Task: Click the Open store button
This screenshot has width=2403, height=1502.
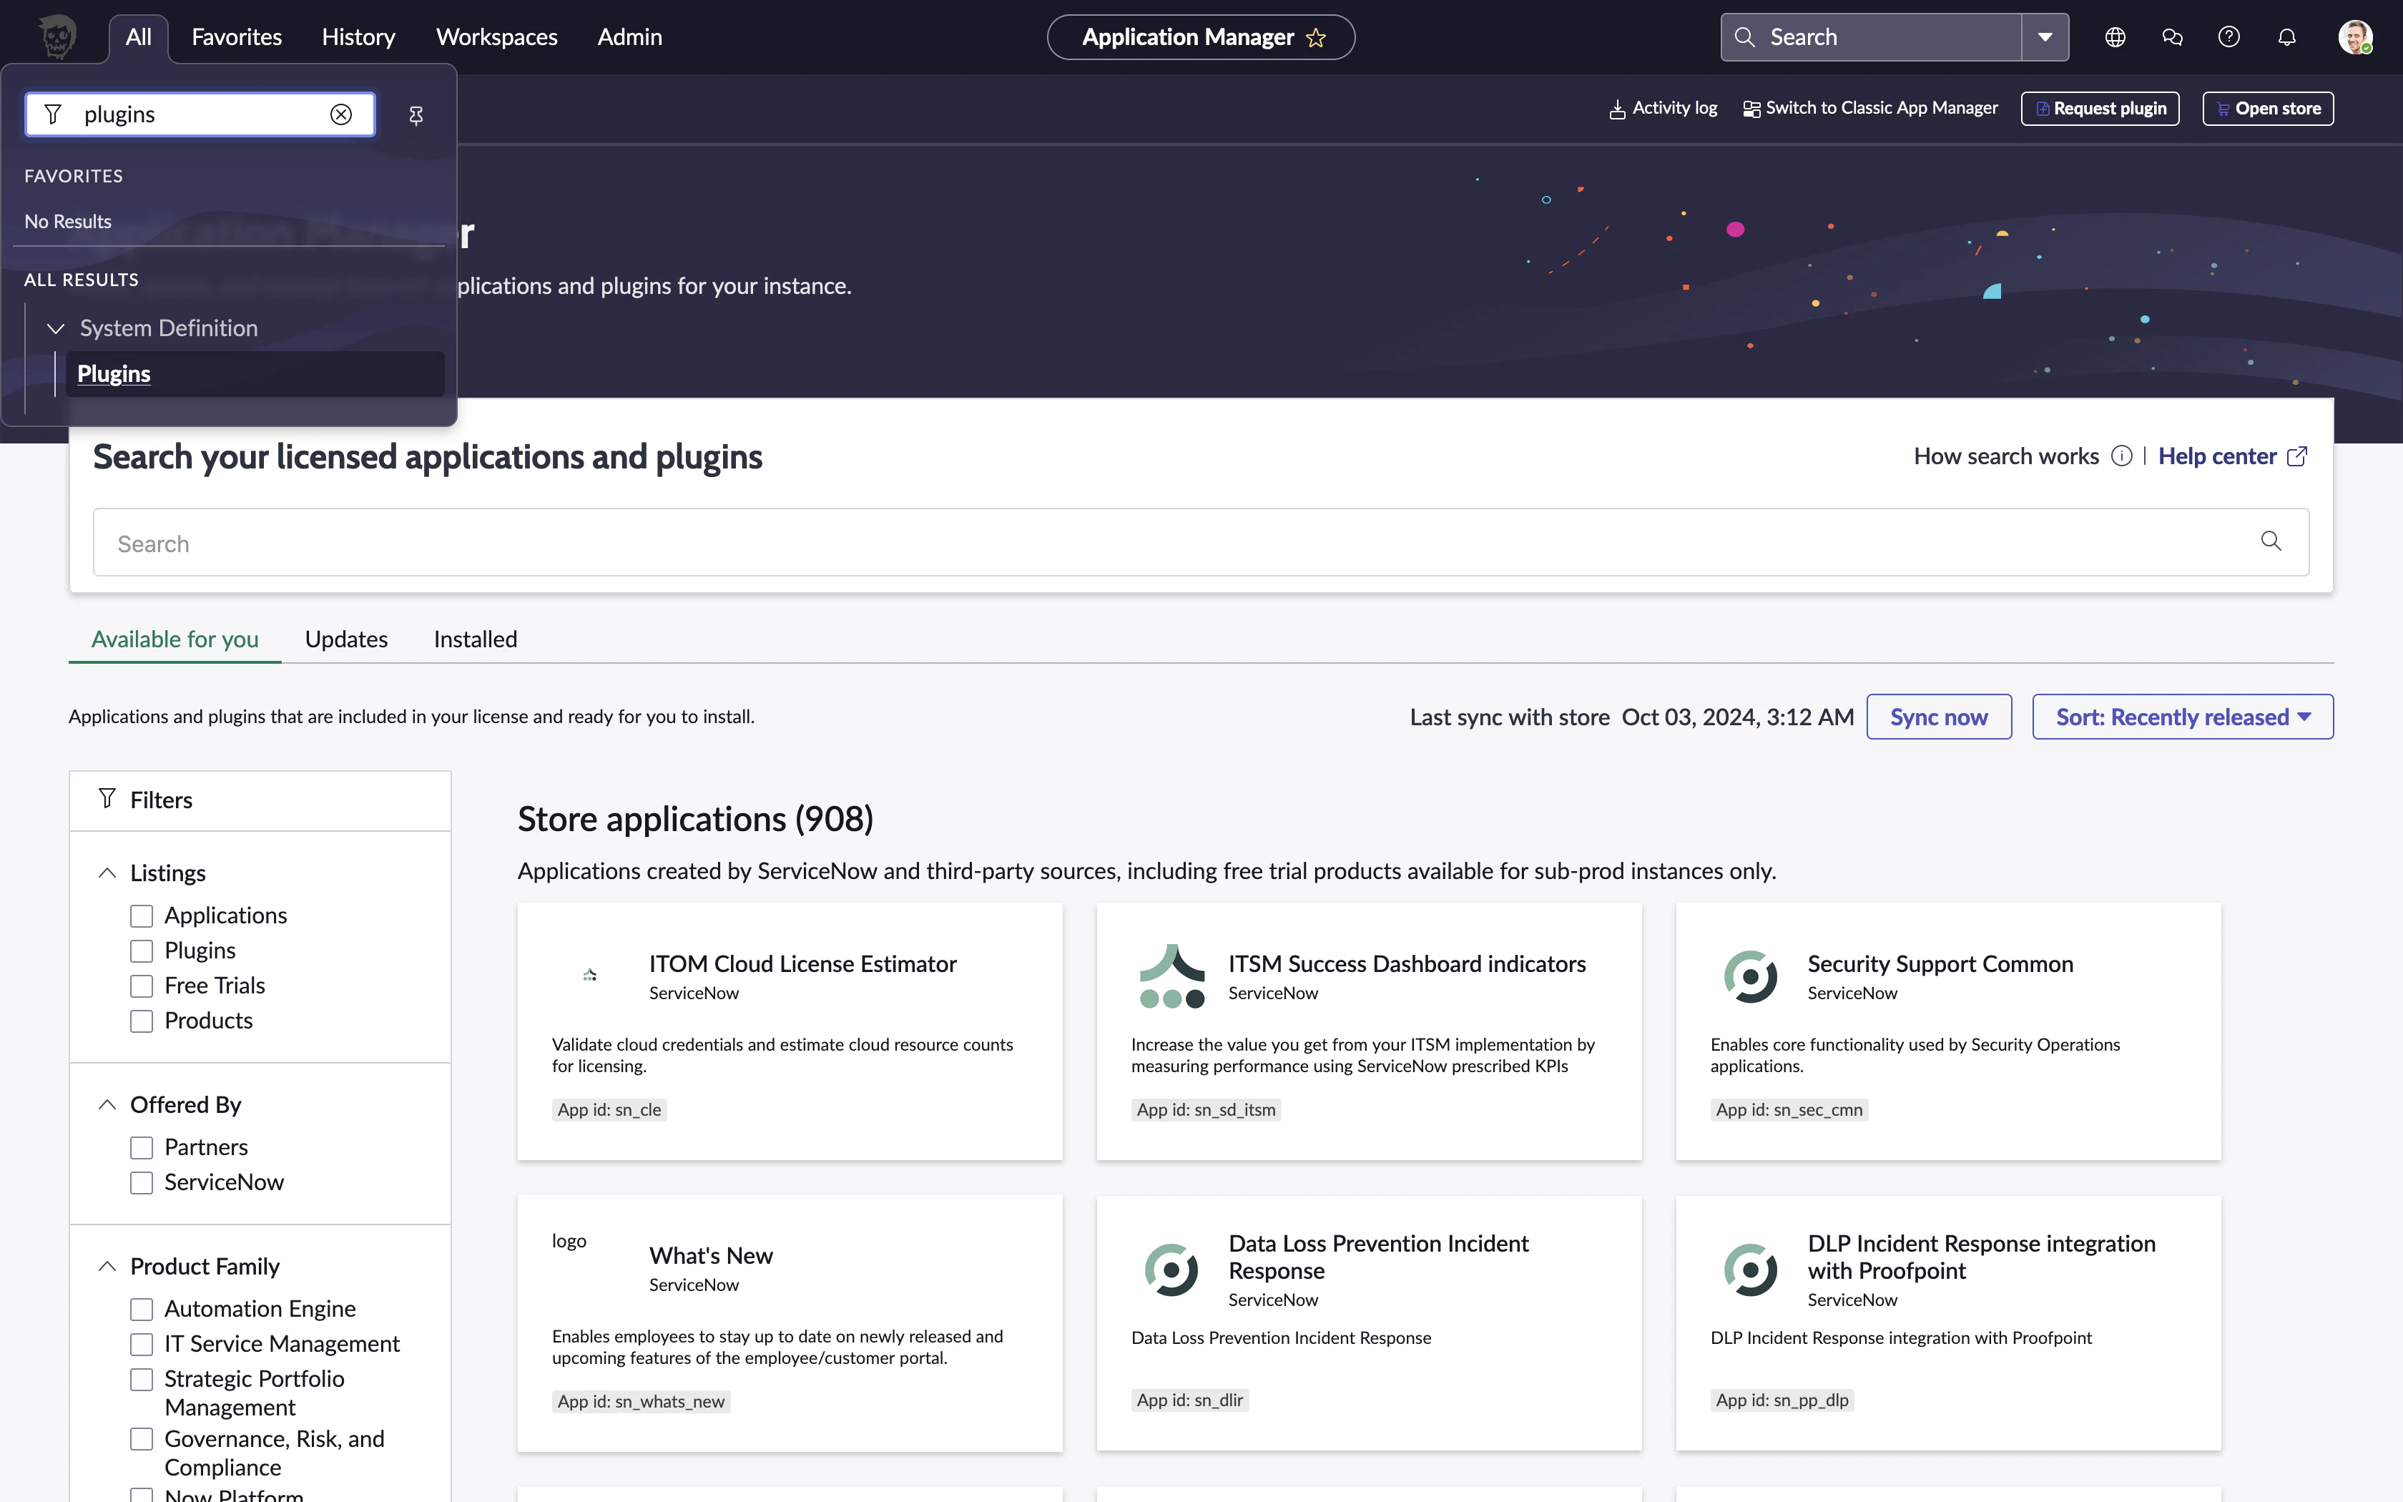Action: pos(2268,108)
